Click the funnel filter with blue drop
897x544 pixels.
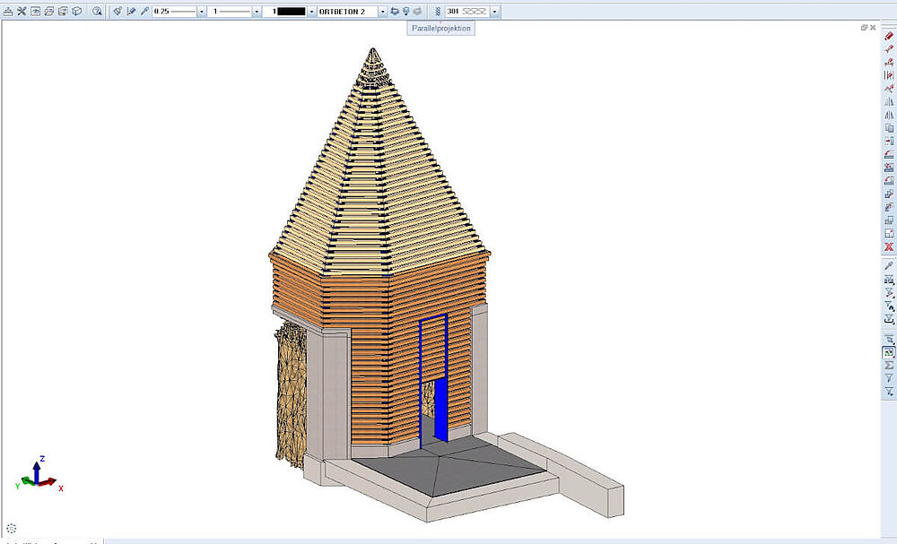tap(888, 306)
